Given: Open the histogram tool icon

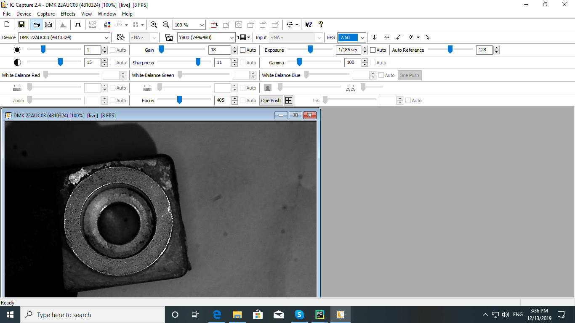Looking at the screenshot, I should [x=63, y=25].
